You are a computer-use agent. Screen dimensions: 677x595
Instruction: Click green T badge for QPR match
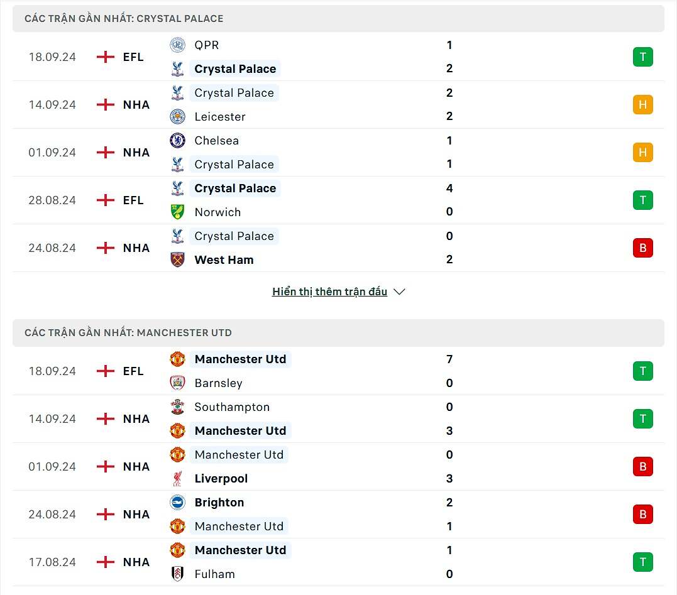tap(642, 57)
